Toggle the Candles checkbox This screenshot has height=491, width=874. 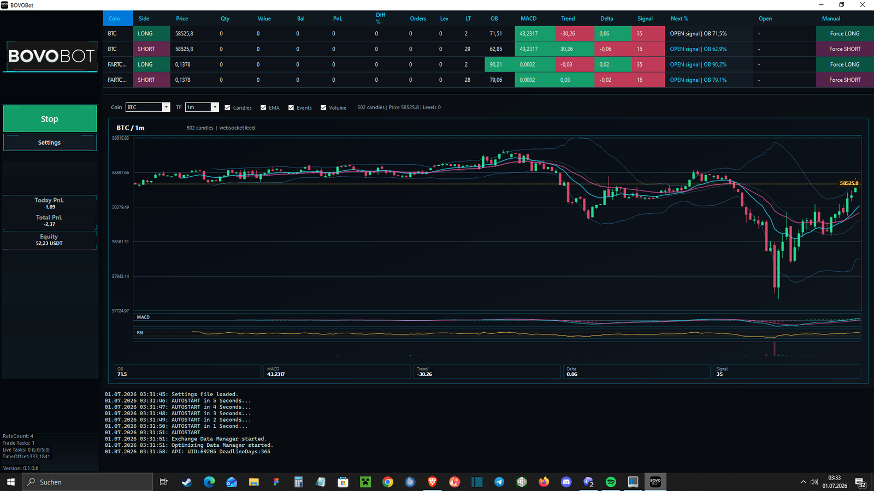tap(227, 107)
